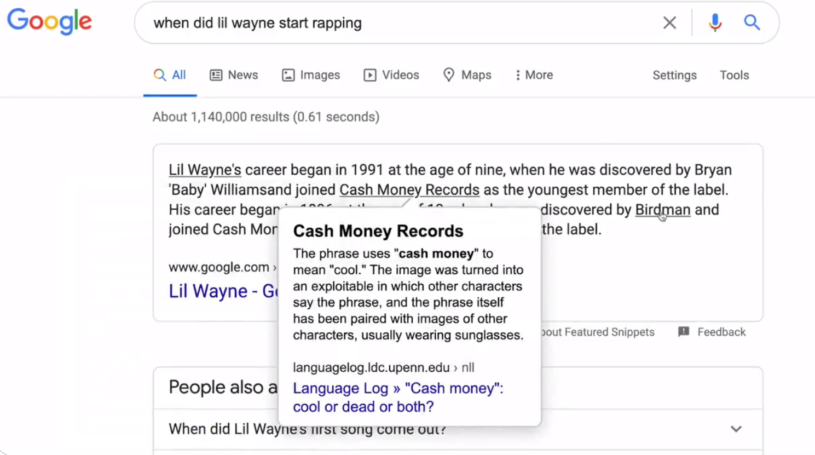The image size is (815, 455).
Task: Click the Google logo
Action: [x=49, y=22]
